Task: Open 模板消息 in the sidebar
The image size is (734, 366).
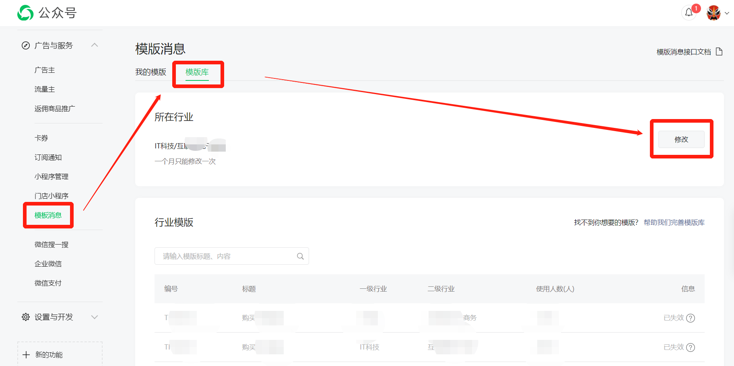Action: click(x=48, y=215)
